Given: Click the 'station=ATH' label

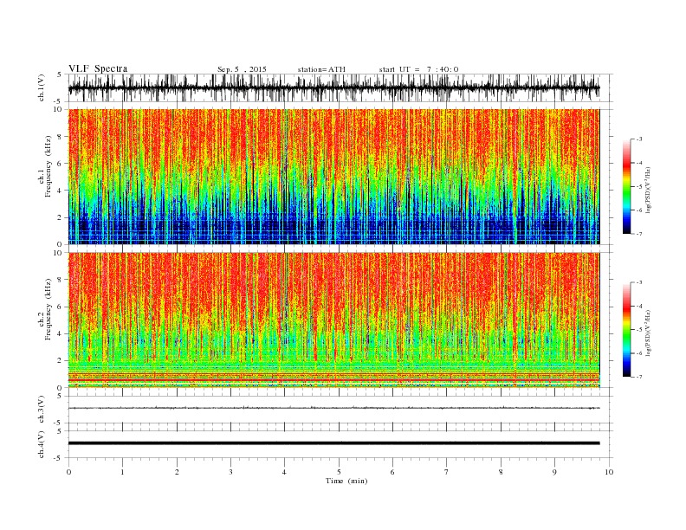Looking at the screenshot, I should (321, 69).
